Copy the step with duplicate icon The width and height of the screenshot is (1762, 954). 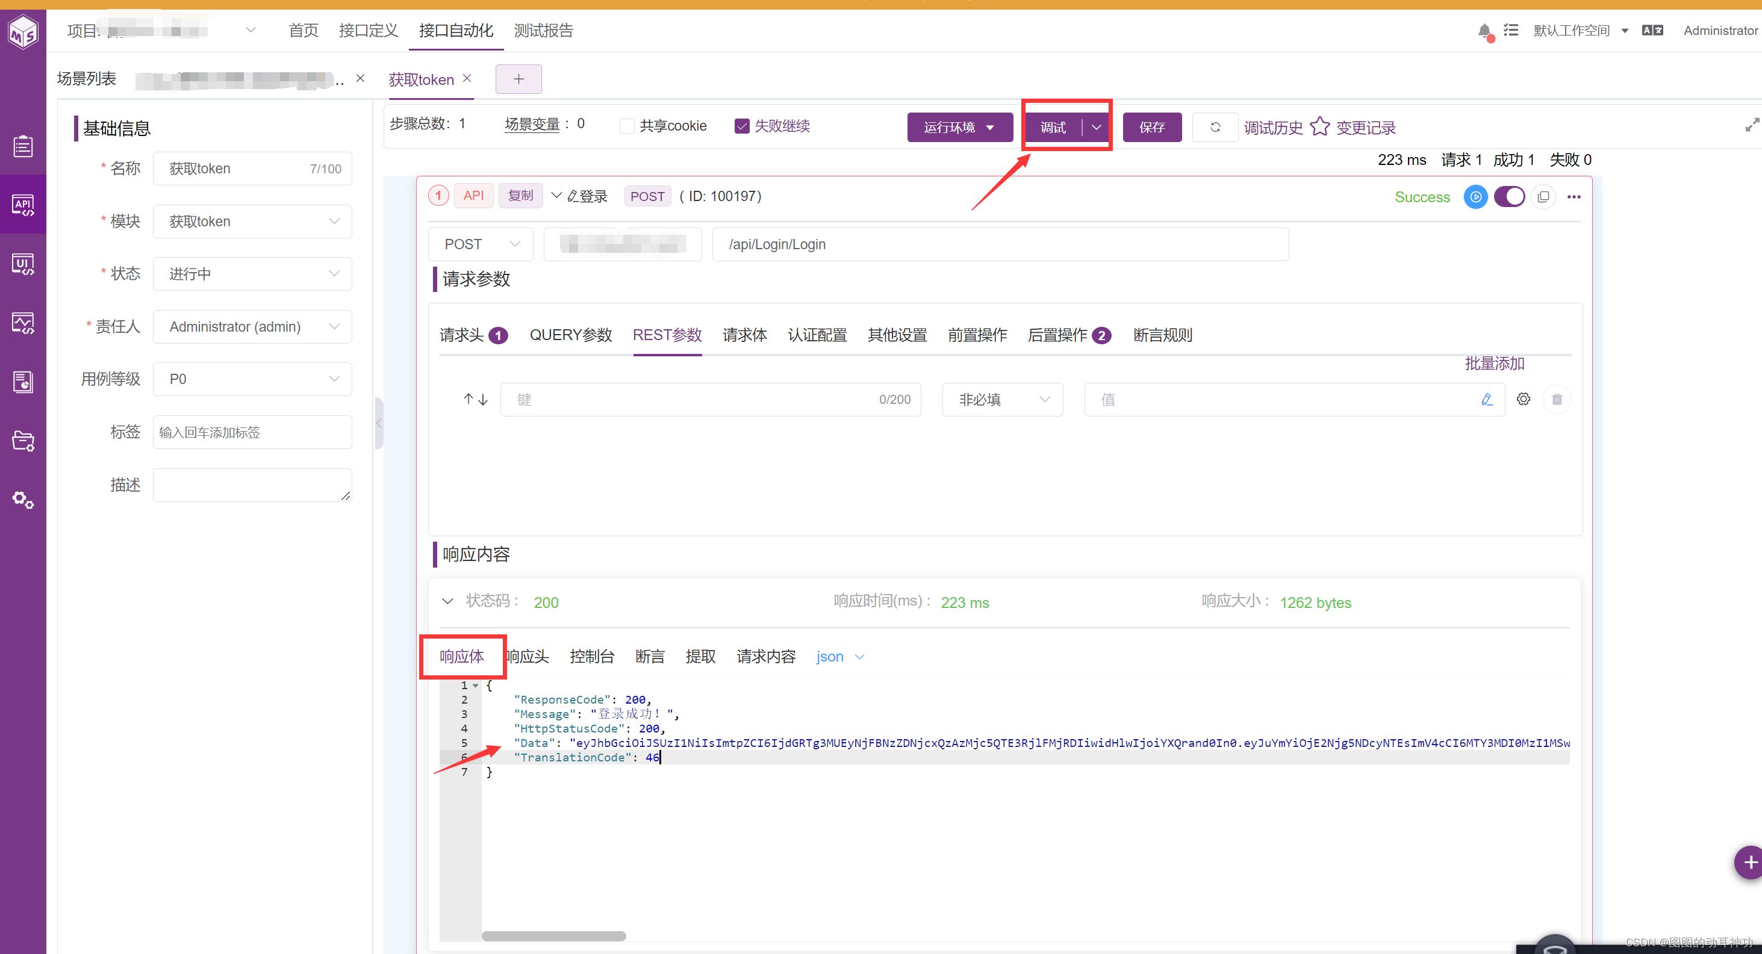coord(1543,197)
